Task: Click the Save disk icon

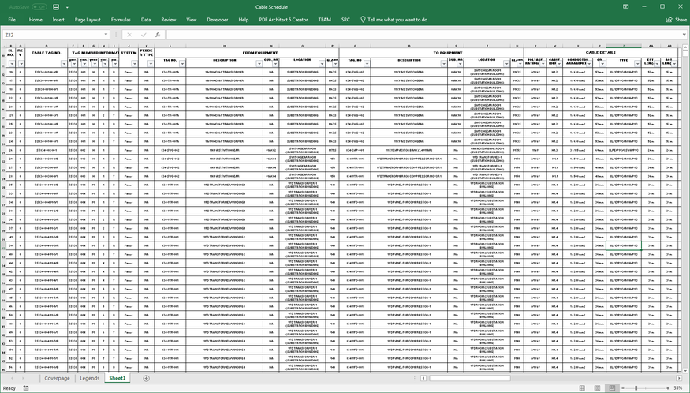Action: (56, 7)
